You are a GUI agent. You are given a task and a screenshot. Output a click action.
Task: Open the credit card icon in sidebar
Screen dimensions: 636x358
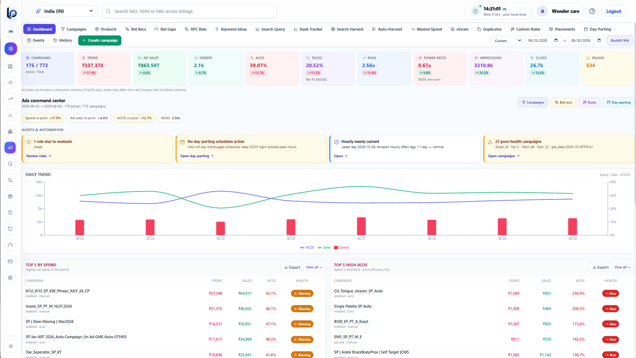(10, 261)
